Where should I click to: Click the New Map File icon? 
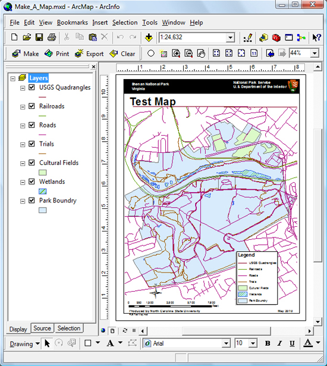point(14,37)
